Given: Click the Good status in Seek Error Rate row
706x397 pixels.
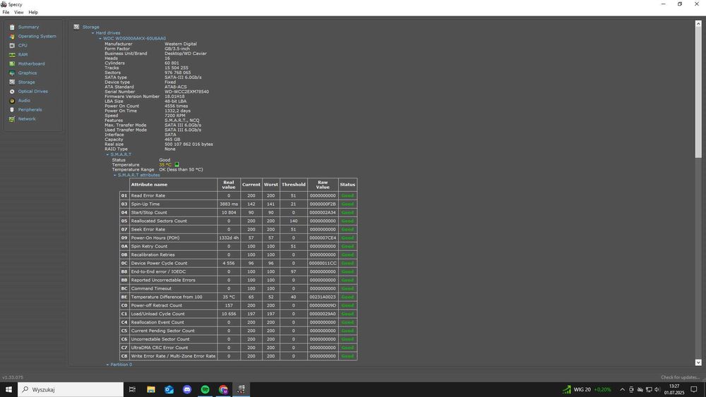Looking at the screenshot, I should [x=347, y=230].
